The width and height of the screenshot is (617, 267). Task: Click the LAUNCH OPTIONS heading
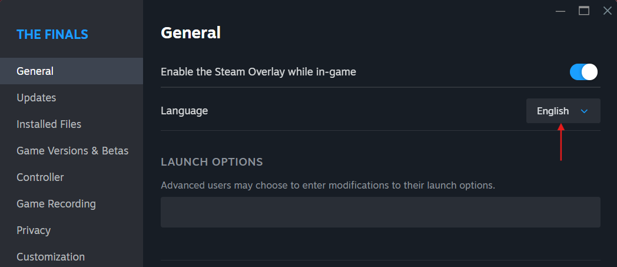(x=212, y=161)
